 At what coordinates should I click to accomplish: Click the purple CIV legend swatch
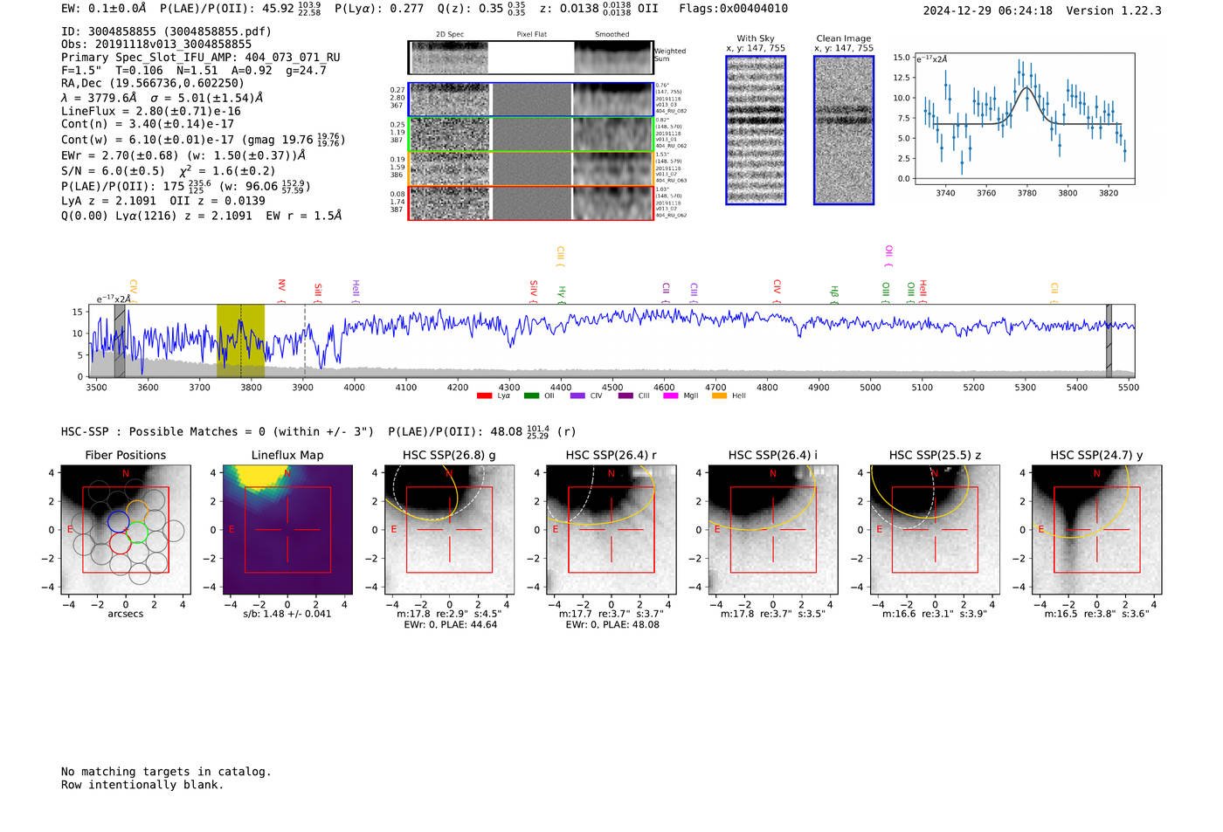pyautogui.click(x=577, y=396)
